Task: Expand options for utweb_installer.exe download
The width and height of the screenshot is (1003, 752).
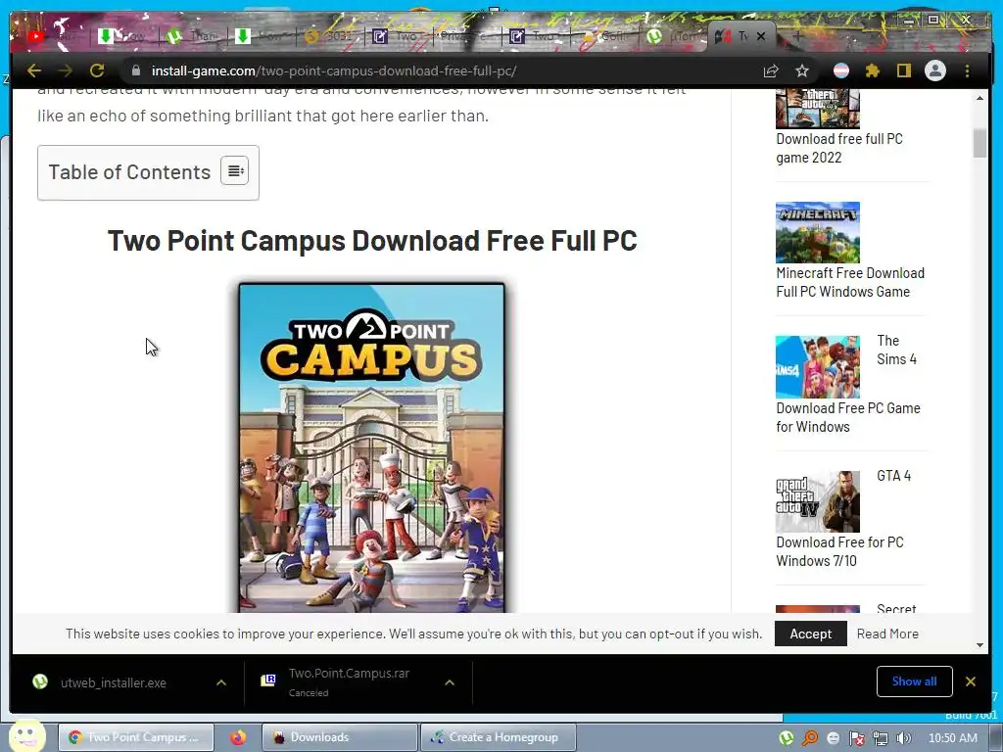Action: click(221, 682)
